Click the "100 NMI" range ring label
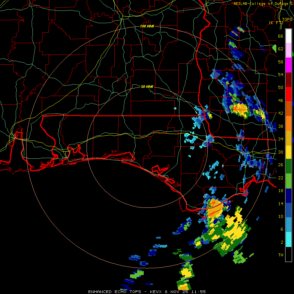Viewport: 294px width, 294px height. pos(147,26)
